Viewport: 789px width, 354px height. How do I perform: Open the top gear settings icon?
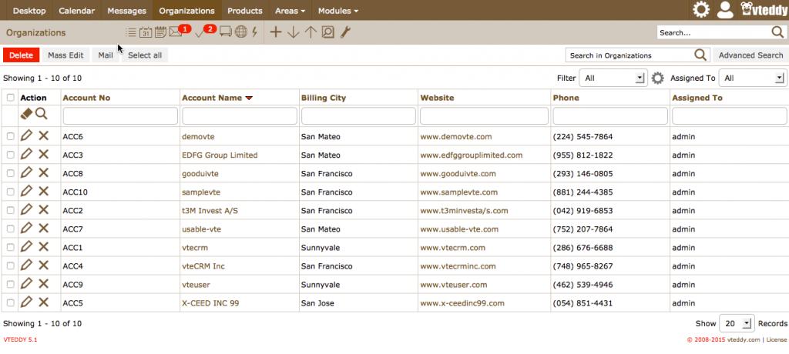click(701, 9)
